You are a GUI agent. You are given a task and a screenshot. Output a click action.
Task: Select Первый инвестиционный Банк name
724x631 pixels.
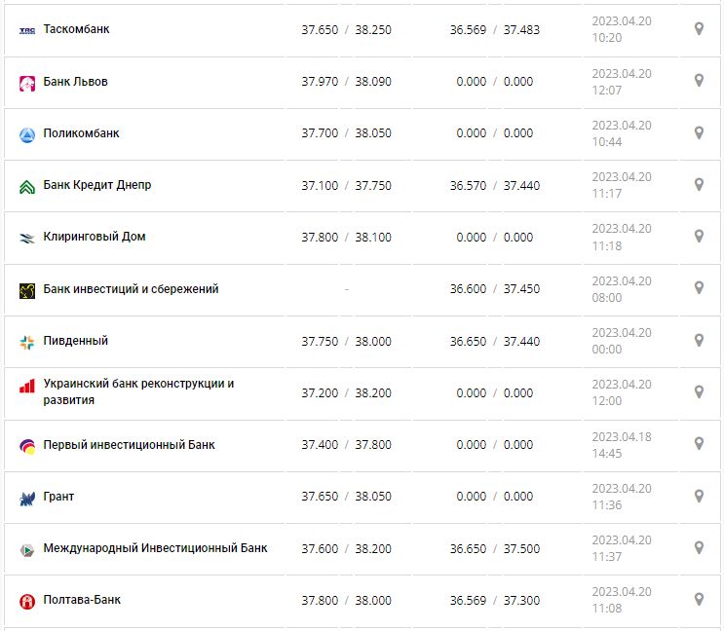coord(129,445)
